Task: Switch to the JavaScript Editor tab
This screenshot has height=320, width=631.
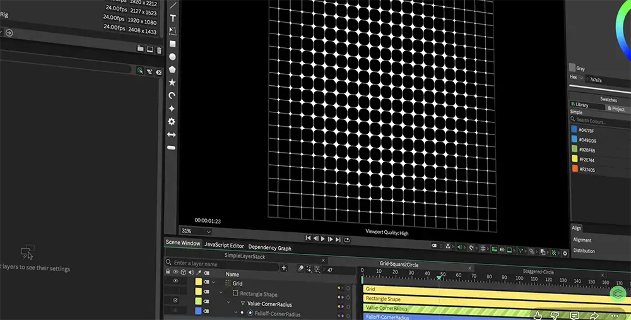Action: [224, 245]
